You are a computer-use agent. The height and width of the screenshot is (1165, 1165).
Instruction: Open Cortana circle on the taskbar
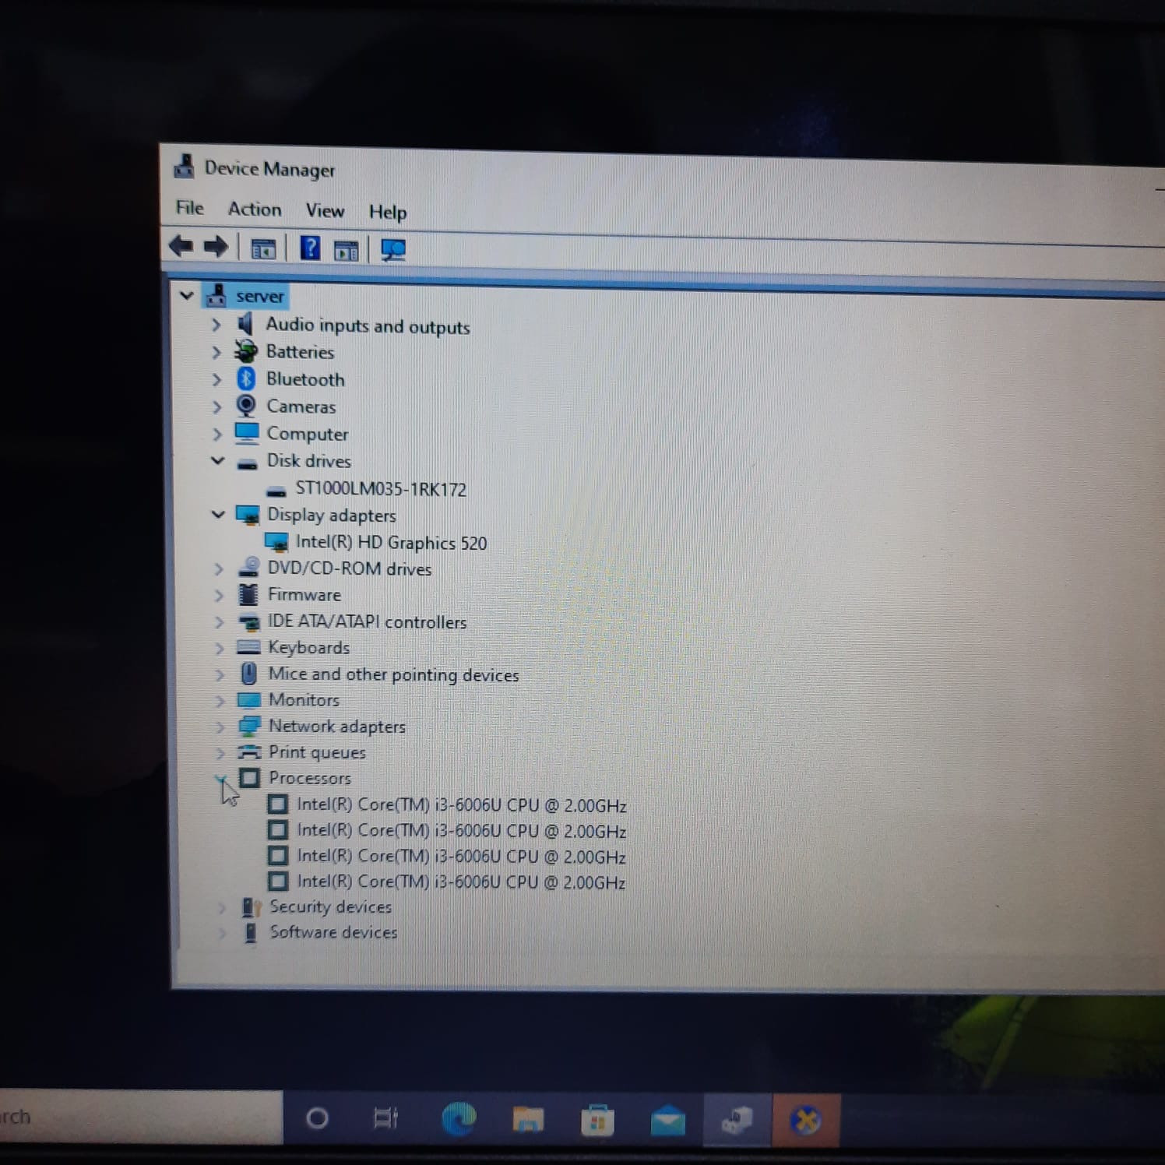coord(317,1119)
